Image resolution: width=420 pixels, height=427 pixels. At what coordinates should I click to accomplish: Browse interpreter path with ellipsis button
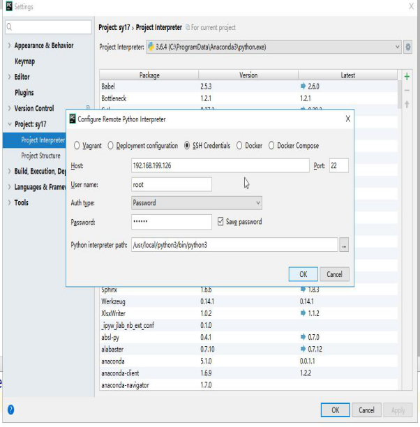coord(343,246)
